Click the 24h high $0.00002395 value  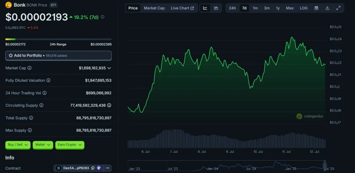[101, 44]
